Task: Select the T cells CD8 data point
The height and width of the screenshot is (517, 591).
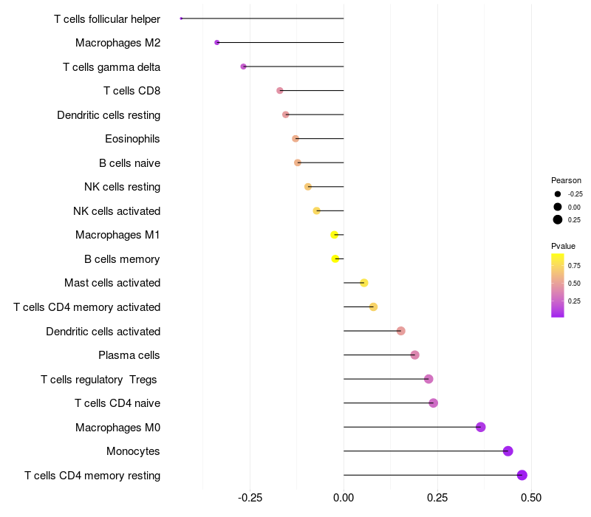Action: pyautogui.click(x=280, y=90)
